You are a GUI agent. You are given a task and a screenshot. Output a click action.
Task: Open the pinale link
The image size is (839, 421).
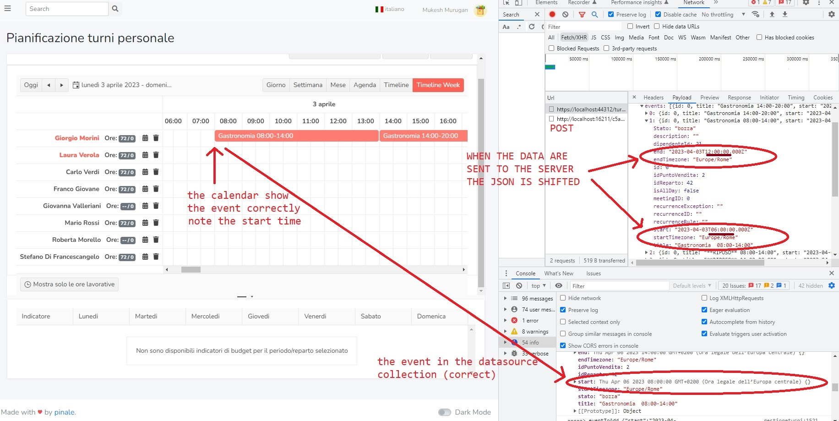point(64,412)
